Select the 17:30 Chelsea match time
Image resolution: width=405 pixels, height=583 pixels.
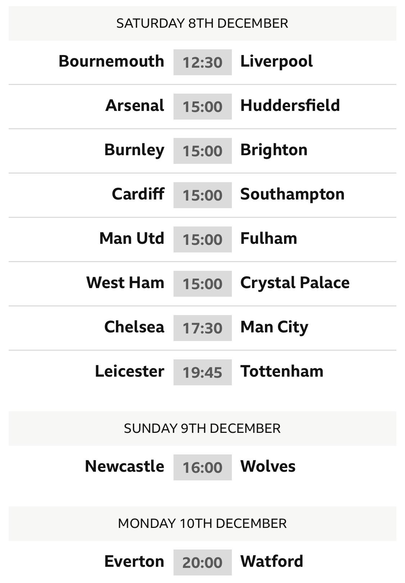tap(202, 328)
